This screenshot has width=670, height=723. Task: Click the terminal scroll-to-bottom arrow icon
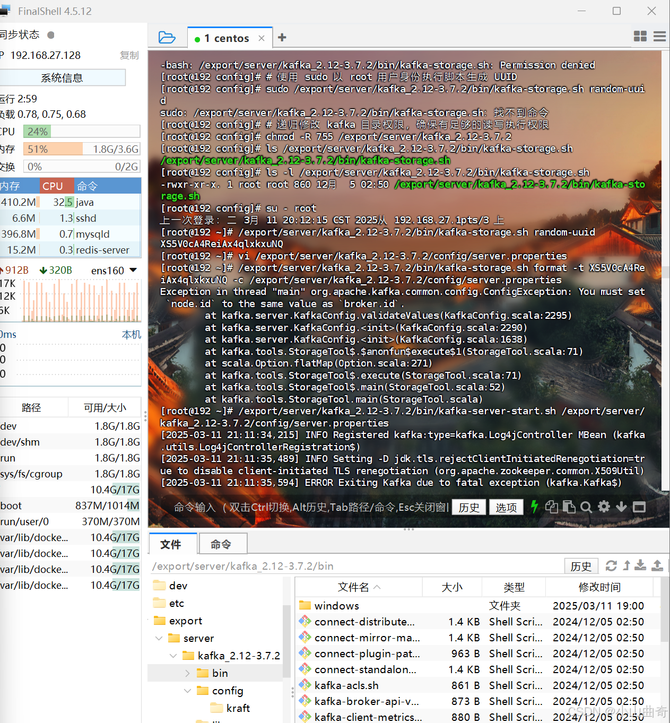(x=621, y=507)
